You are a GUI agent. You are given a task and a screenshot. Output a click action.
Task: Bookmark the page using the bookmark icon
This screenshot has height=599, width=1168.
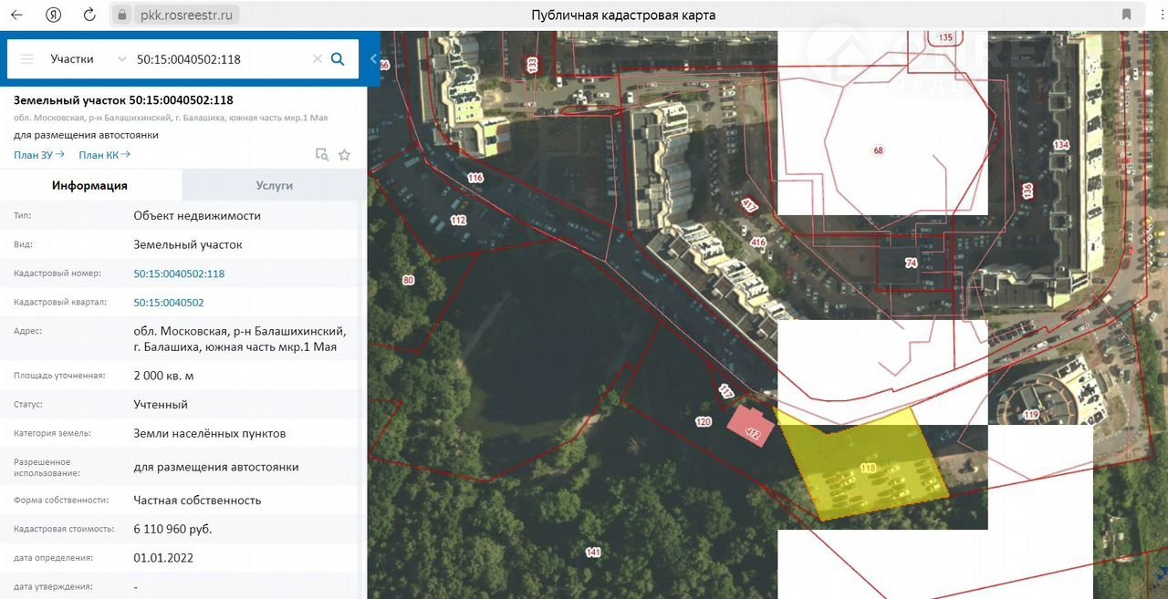1127,15
